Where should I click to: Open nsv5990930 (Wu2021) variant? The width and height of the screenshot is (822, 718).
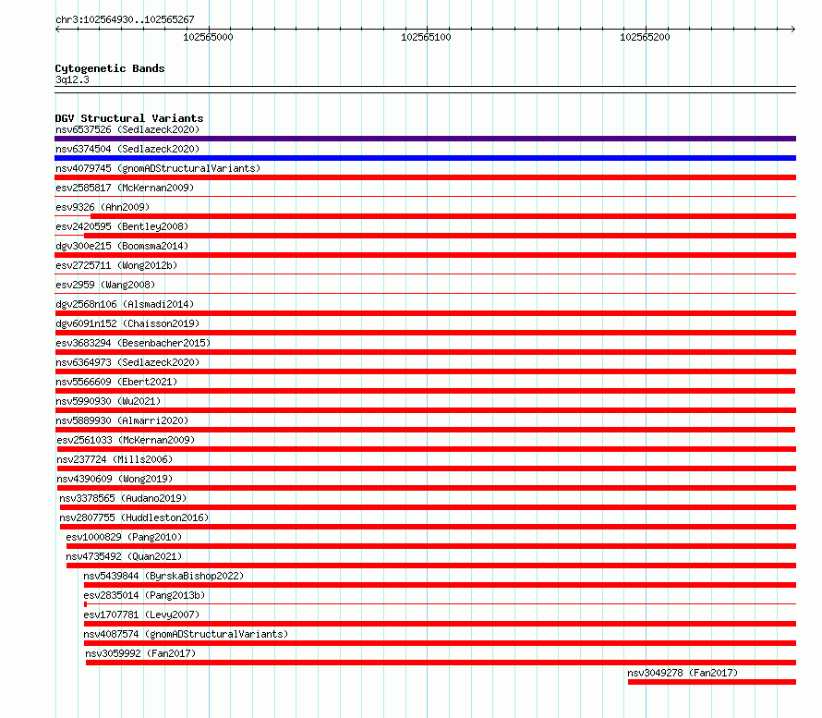point(108,401)
